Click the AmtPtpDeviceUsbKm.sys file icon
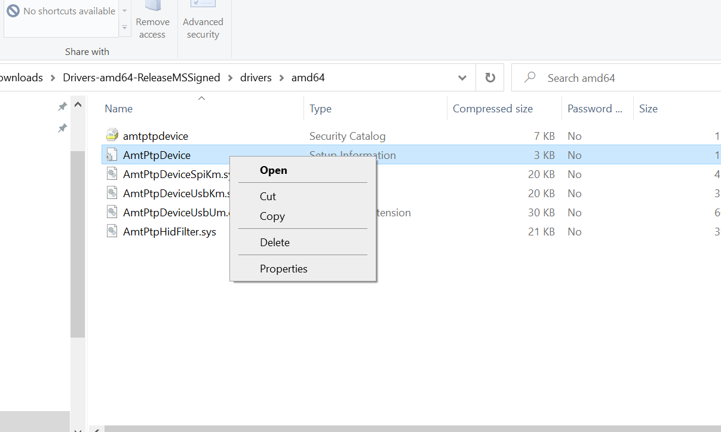This screenshot has width=721, height=432. pos(112,193)
